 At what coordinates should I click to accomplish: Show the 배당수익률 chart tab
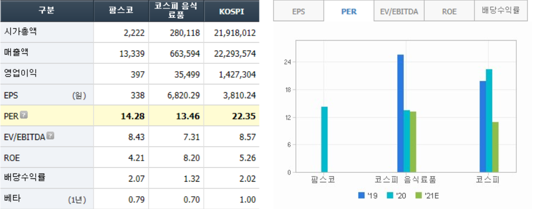pos(501,11)
